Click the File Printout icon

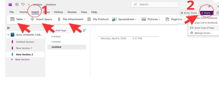tap(89, 19)
